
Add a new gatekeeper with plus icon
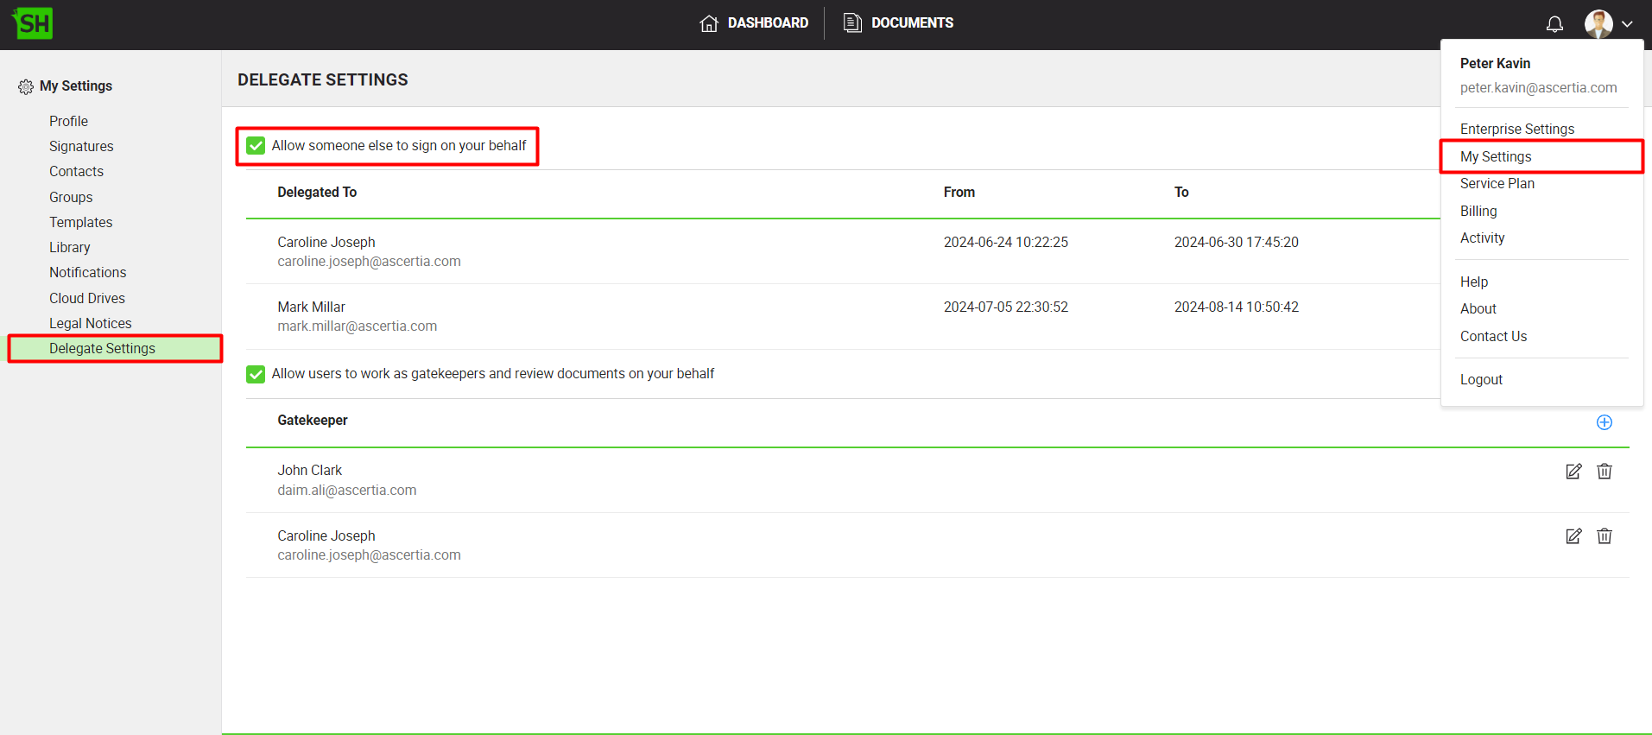coord(1604,422)
